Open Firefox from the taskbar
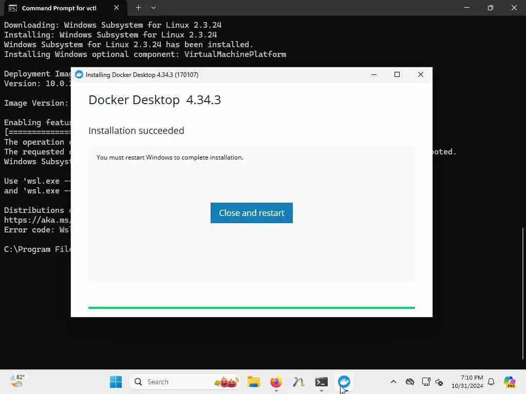 [x=276, y=382]
